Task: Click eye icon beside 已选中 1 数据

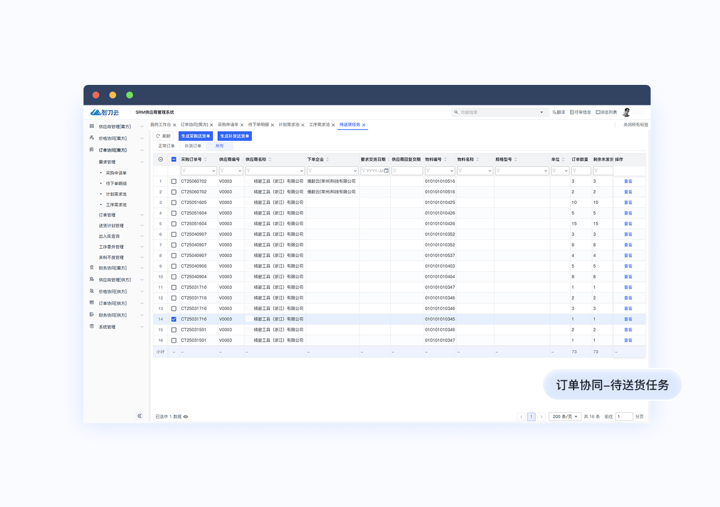Action: pos(186,417)
